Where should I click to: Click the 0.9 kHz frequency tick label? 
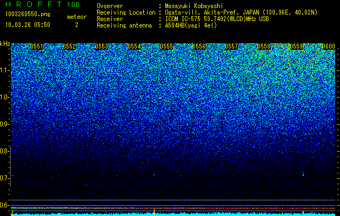4,124
